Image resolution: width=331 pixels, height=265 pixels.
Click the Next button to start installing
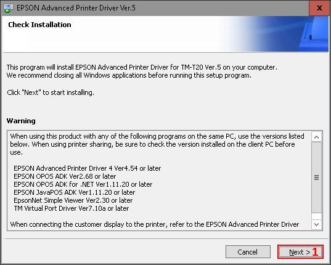tap(300, 252)
